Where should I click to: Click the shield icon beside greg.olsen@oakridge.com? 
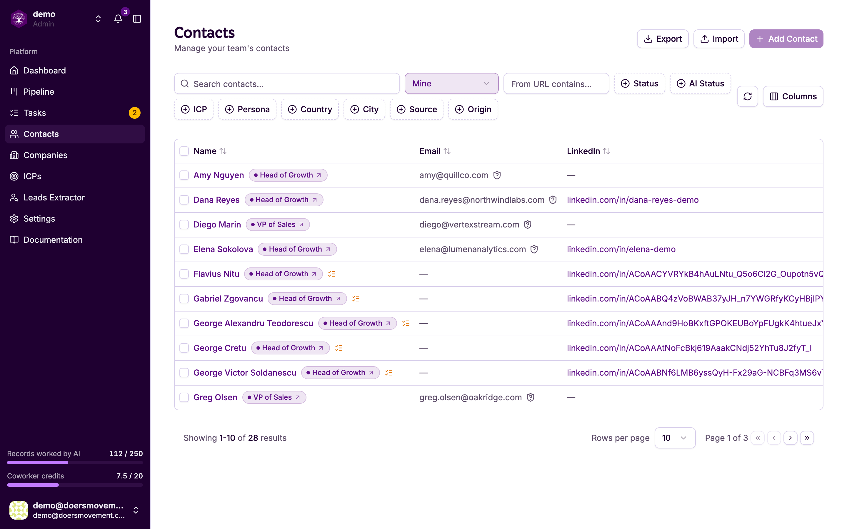(530, 397)
